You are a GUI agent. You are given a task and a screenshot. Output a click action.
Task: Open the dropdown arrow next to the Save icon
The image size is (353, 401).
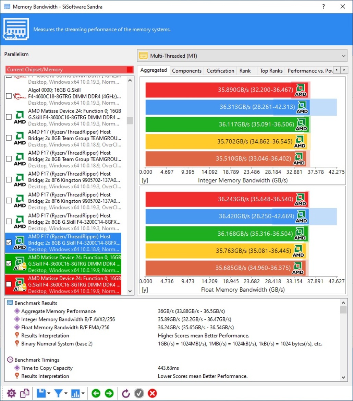(x=49, y=393)
